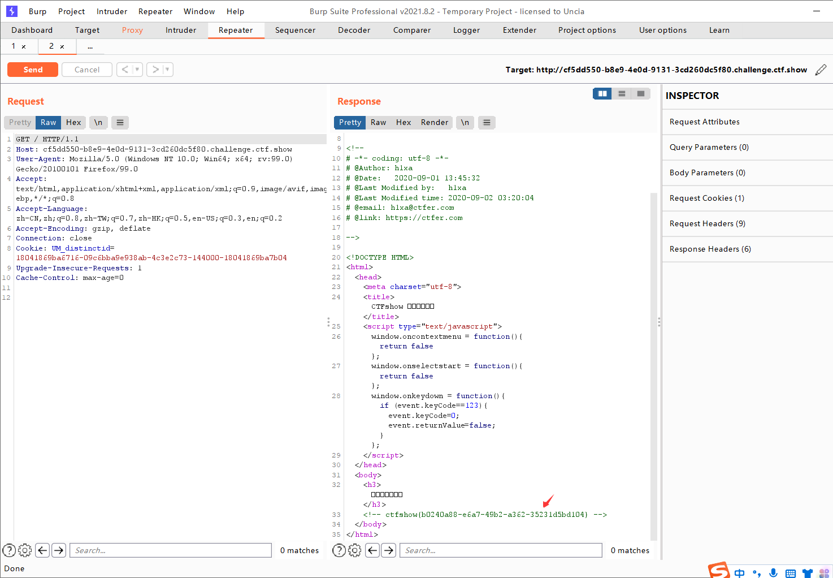Expand Response Headers (6) section
The image size is (833, 578).
(x=748, y=249)
